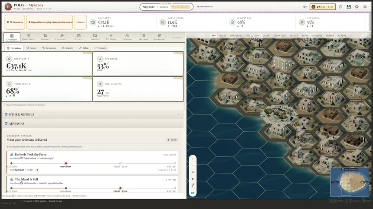Switch map overlay to CRIME
This screenshot has width=373, height=209.
pyautogui.click(x=266, y=35)
